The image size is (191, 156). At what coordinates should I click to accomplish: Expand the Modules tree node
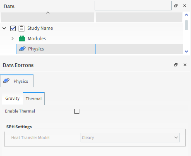click(12, 38)
